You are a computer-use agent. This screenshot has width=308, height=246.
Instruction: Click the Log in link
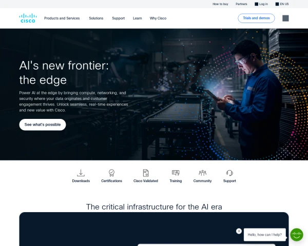tap(261, 4)
